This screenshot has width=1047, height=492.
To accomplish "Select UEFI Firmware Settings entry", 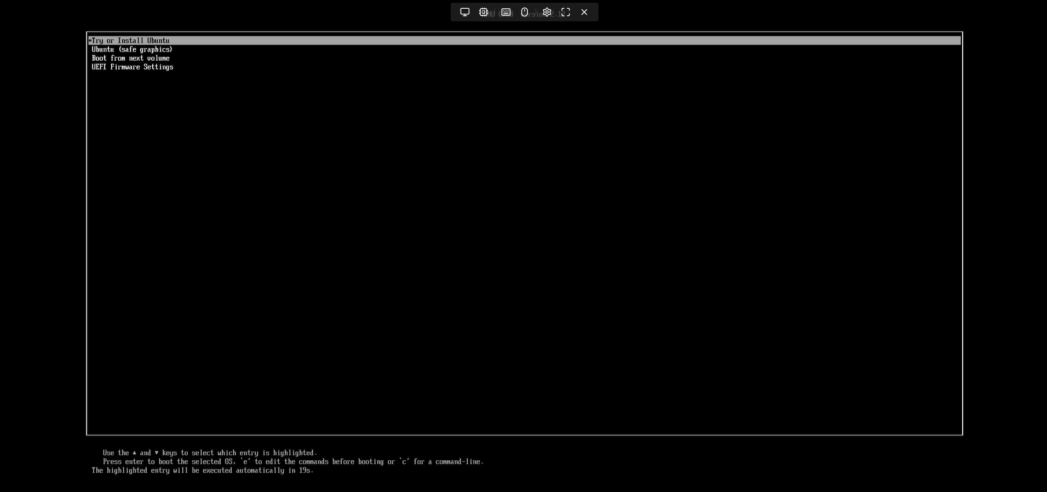I will 133,67.
